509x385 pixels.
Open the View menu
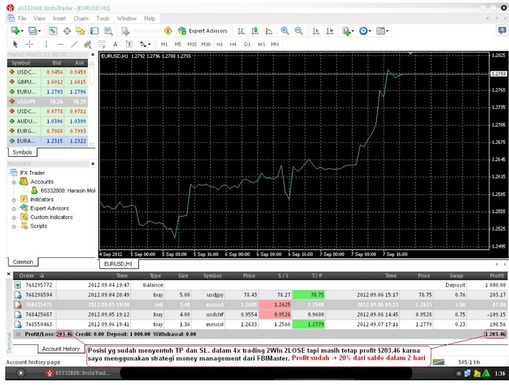[x=39, y=18]
